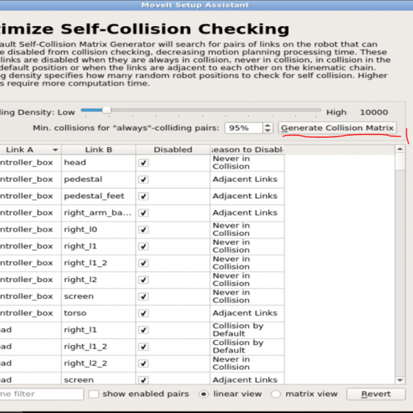This screenshot has width=413, height=413.
Task: Increase the min collisions percentage with the up arrow
Action: tap(268, 125)
